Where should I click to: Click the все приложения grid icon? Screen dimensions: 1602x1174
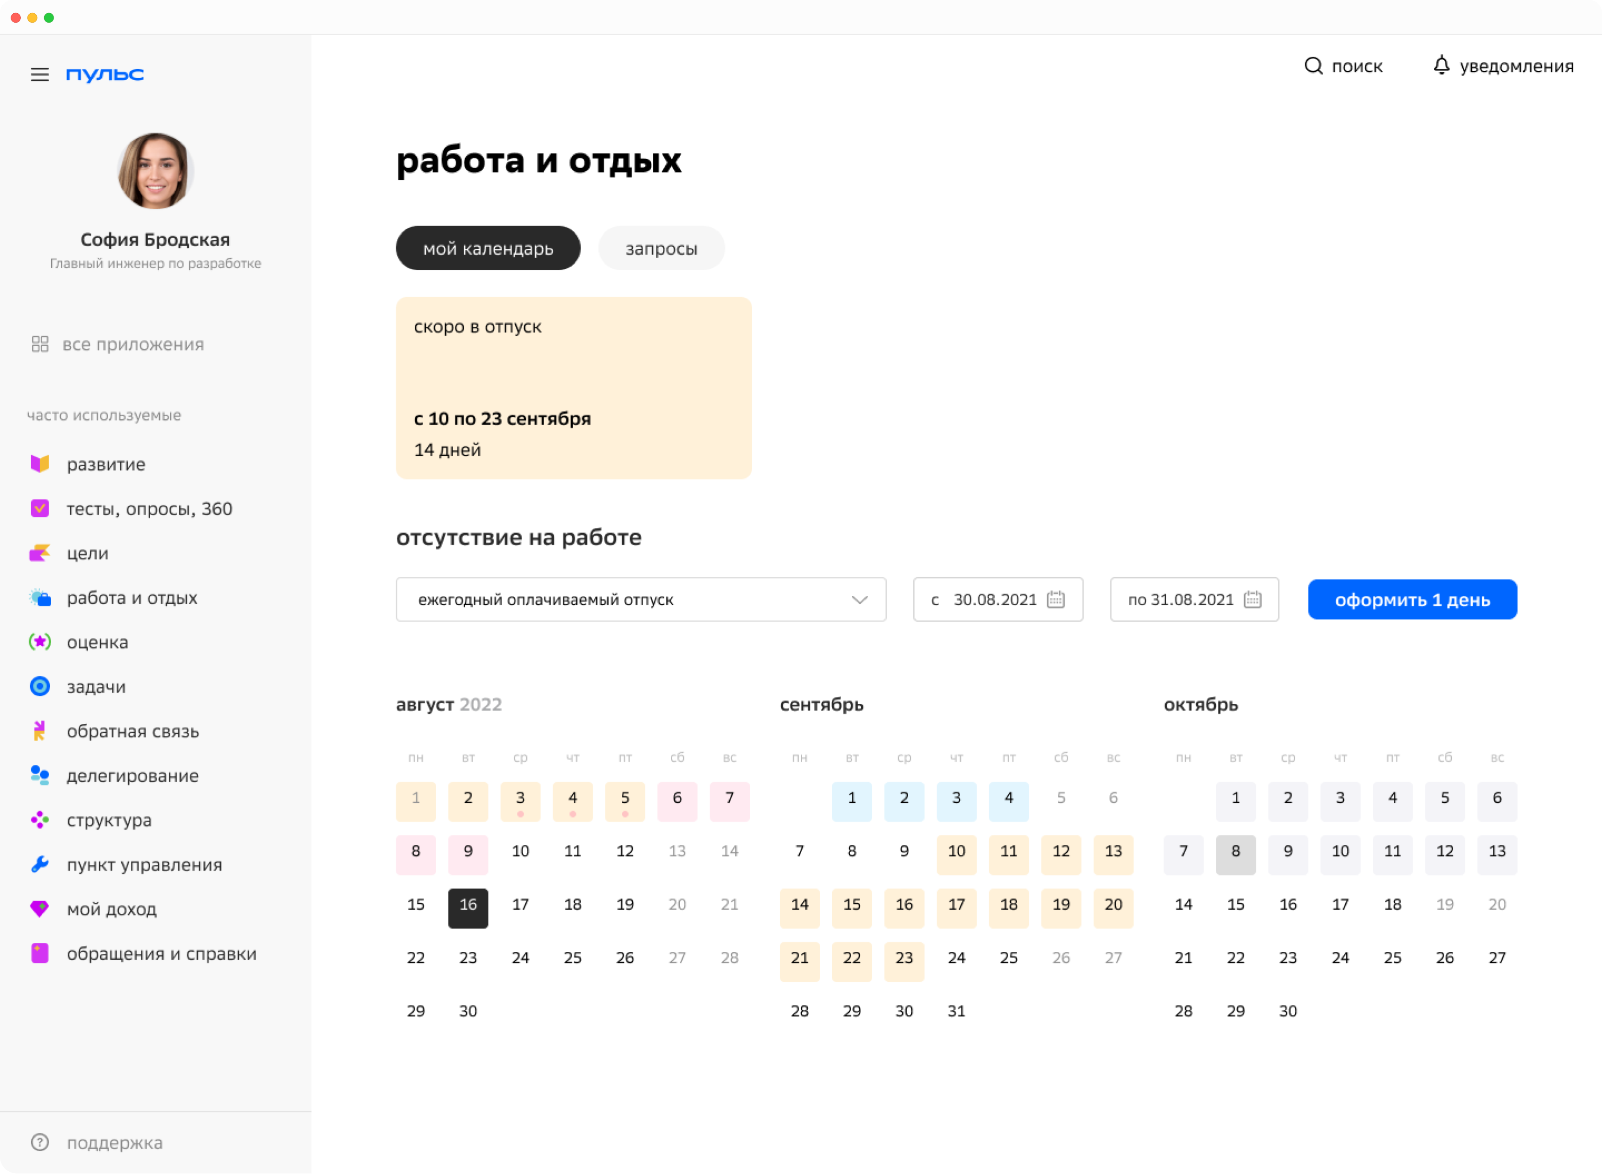click(40, 344)
